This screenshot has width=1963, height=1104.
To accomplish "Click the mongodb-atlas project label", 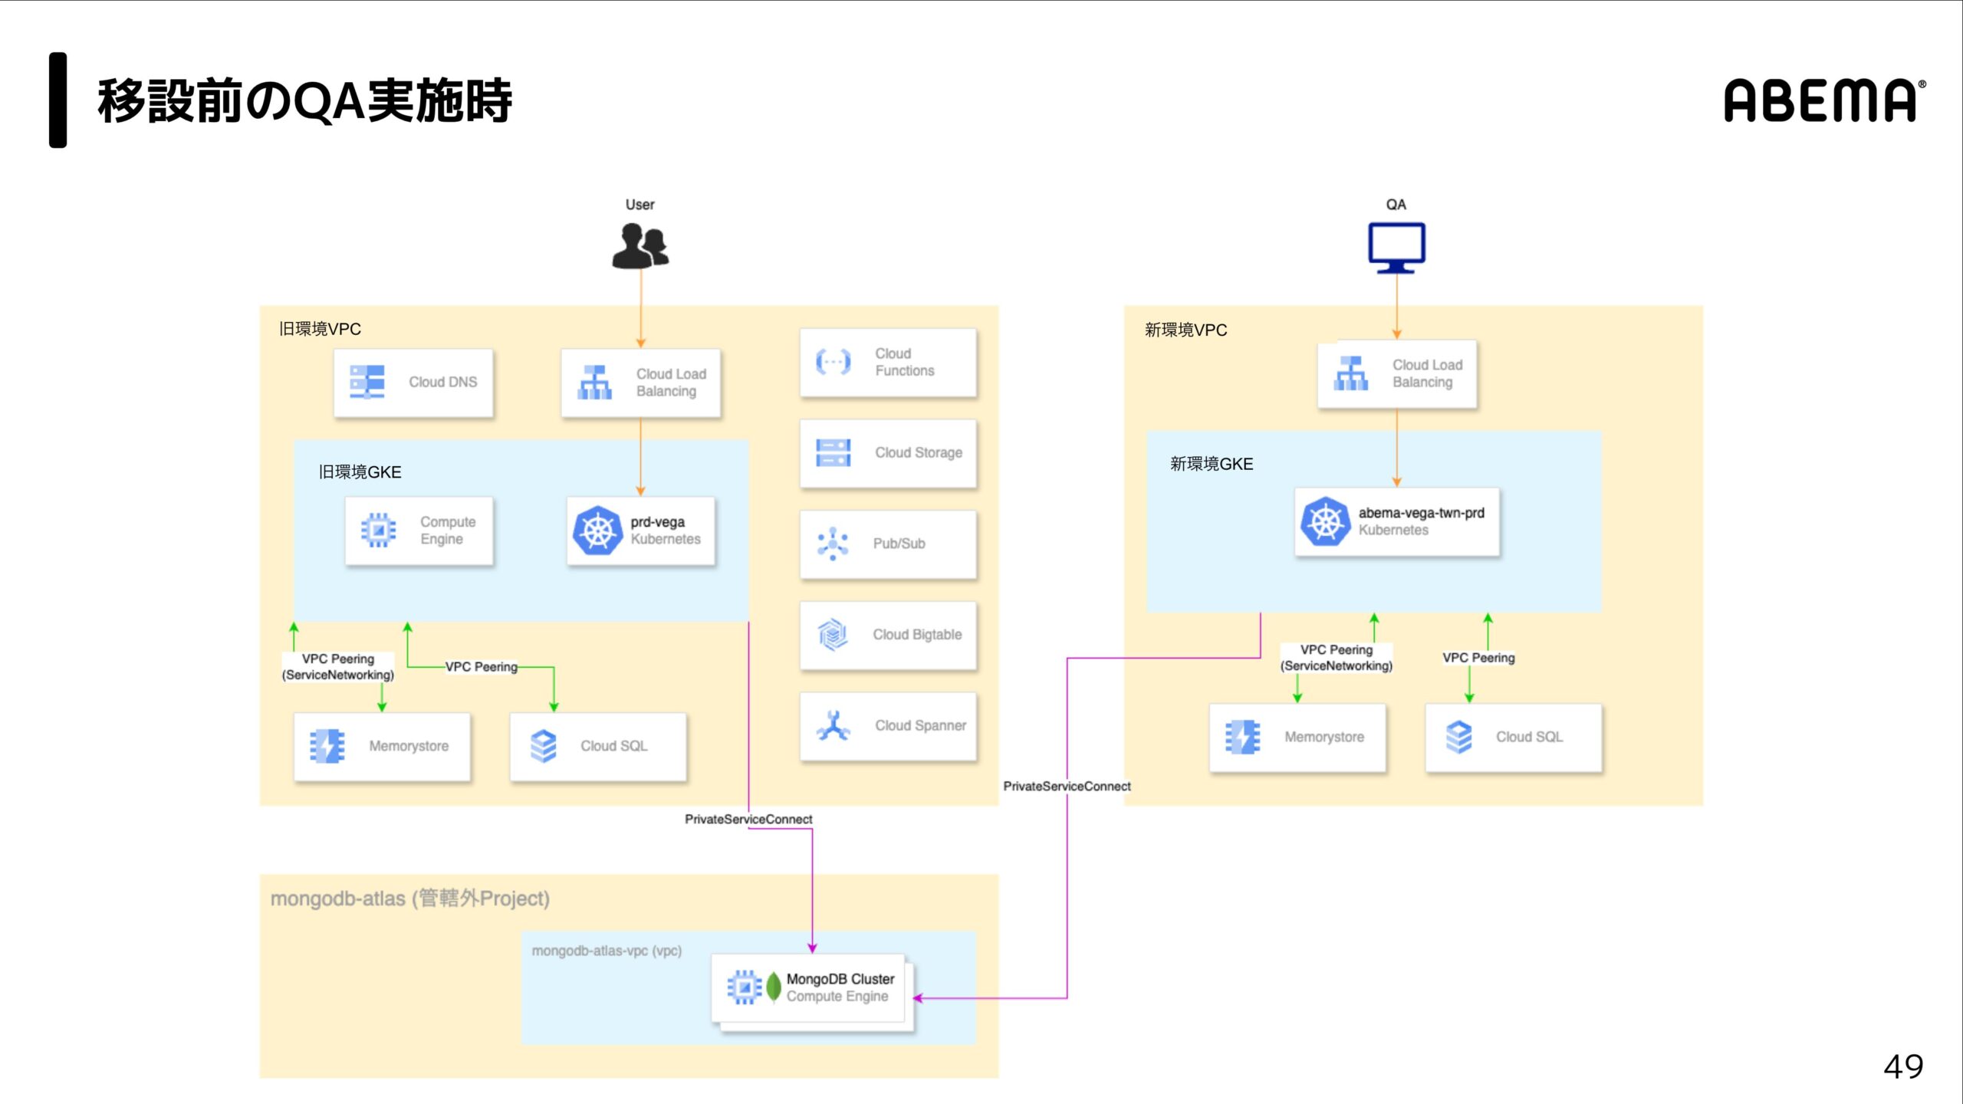I will (x=409, y=899).
